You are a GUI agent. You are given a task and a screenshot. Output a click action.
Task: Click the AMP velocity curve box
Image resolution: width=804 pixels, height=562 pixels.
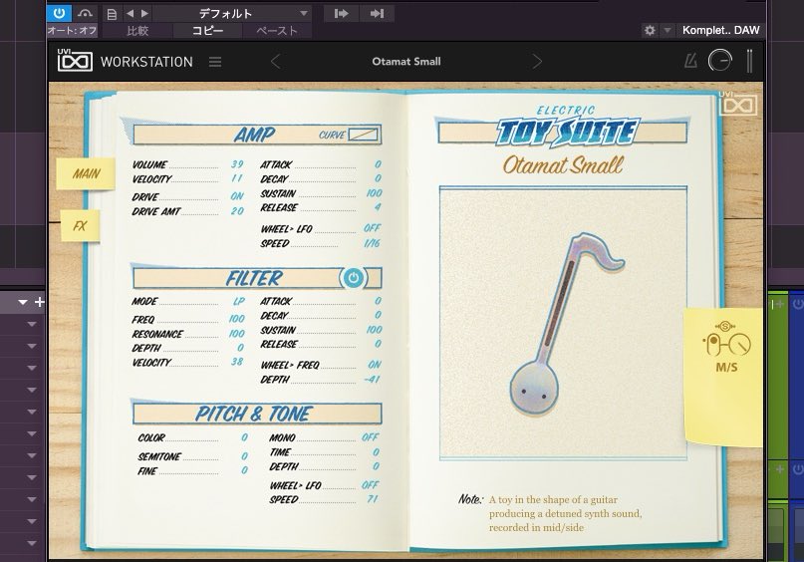tap(363, 135)
